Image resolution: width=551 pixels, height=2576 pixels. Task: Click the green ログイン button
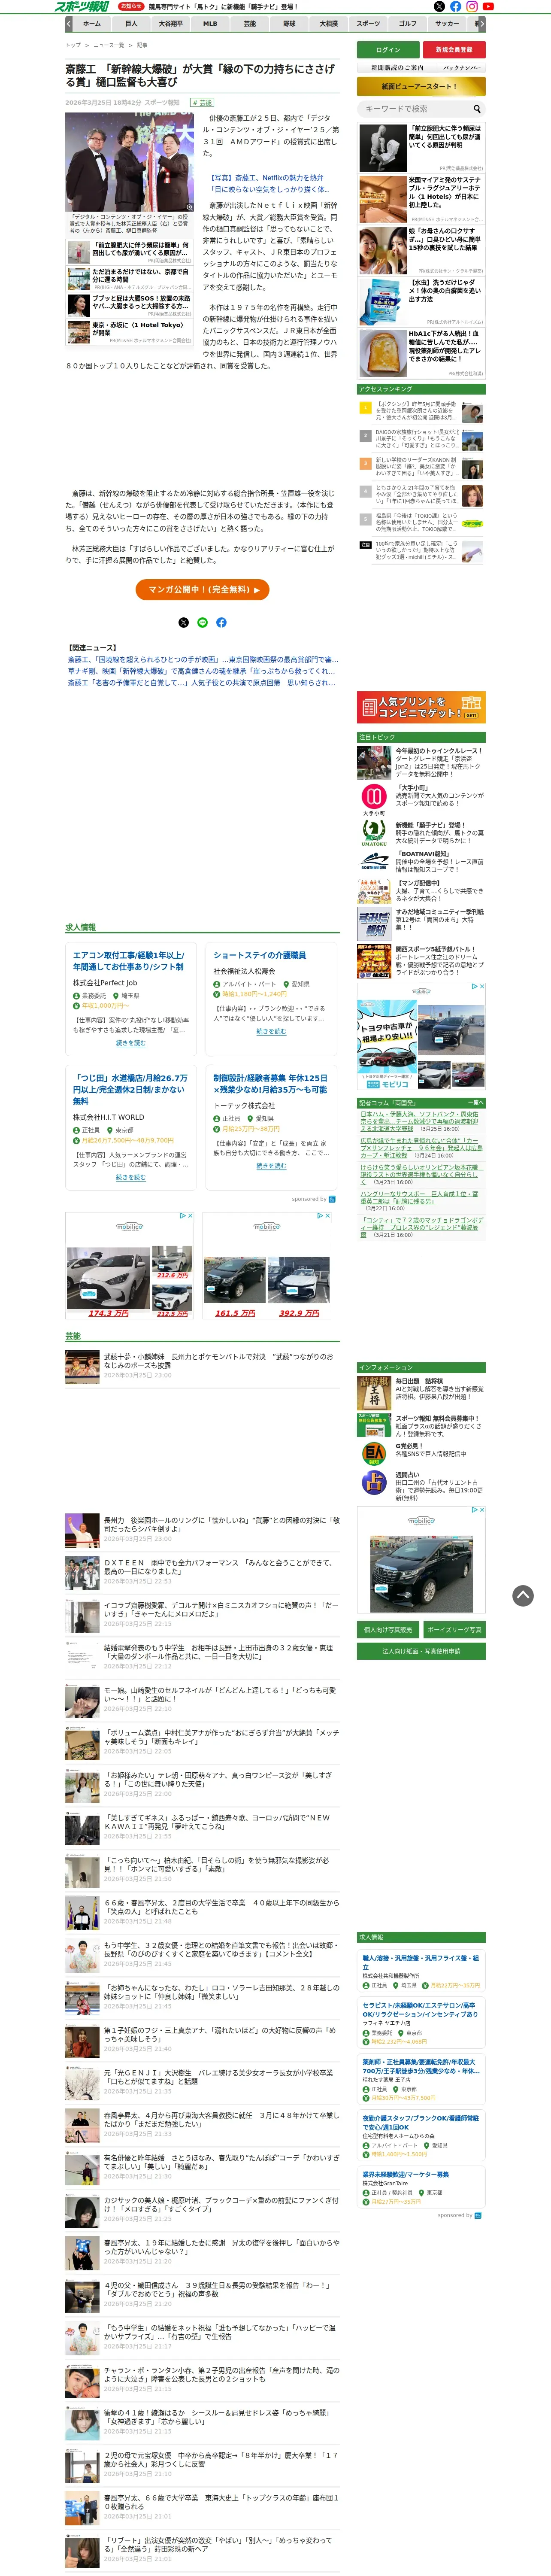pos(388,49)
